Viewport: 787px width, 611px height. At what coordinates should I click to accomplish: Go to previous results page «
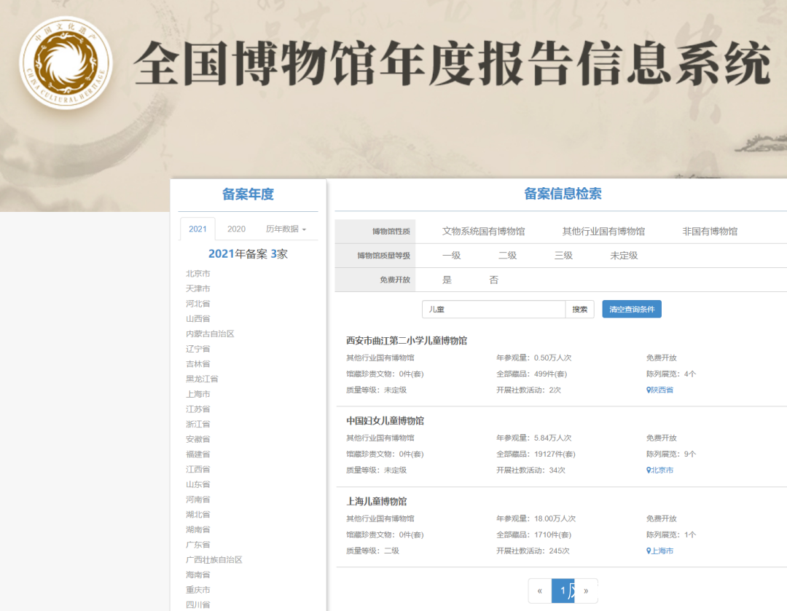540,591
